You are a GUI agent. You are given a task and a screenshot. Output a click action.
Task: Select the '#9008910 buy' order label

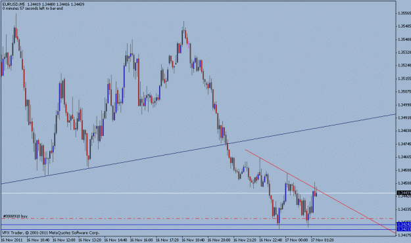point(15,216)
